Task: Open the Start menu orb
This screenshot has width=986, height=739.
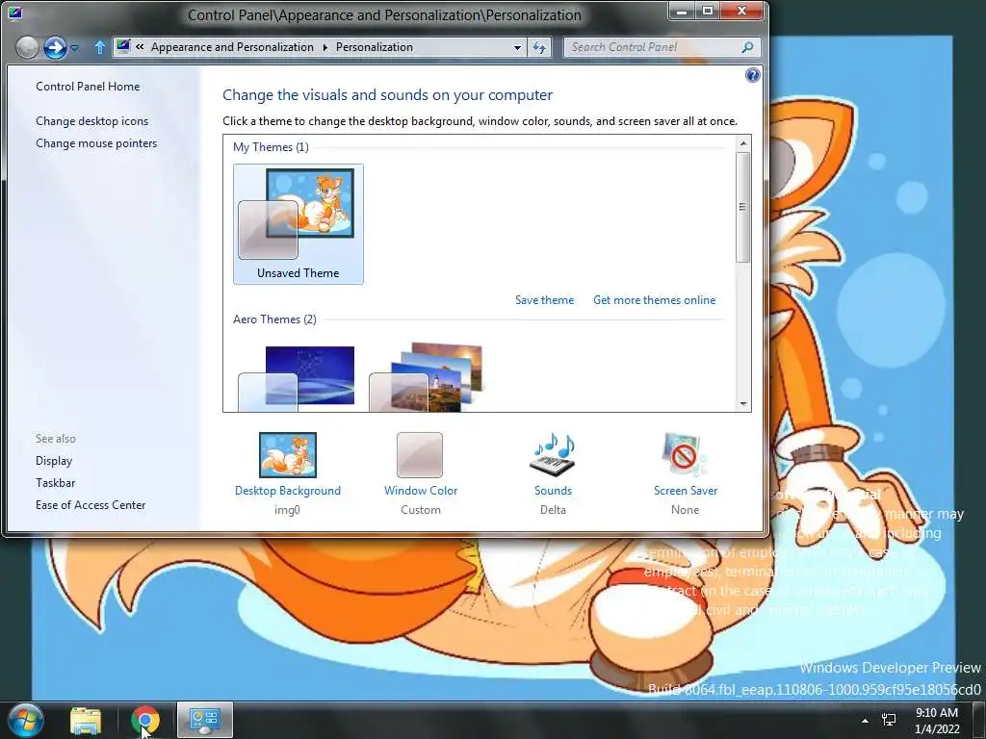Action: [x=24, y=720]
